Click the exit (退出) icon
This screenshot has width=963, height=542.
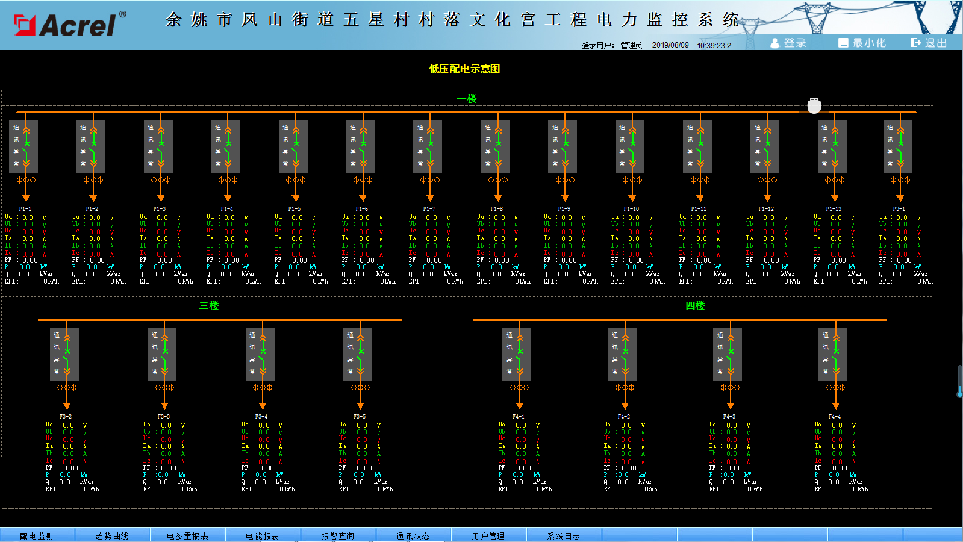click(x=916, y=43)
